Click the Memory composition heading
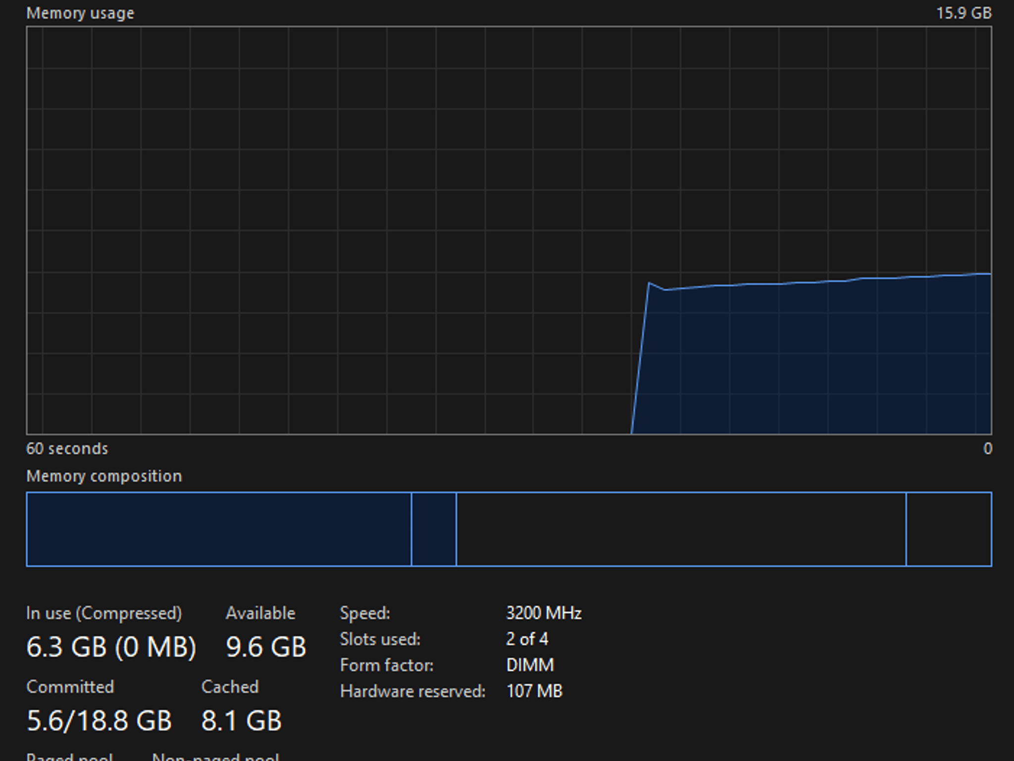The image size is (1014, 761). point(104,476)
